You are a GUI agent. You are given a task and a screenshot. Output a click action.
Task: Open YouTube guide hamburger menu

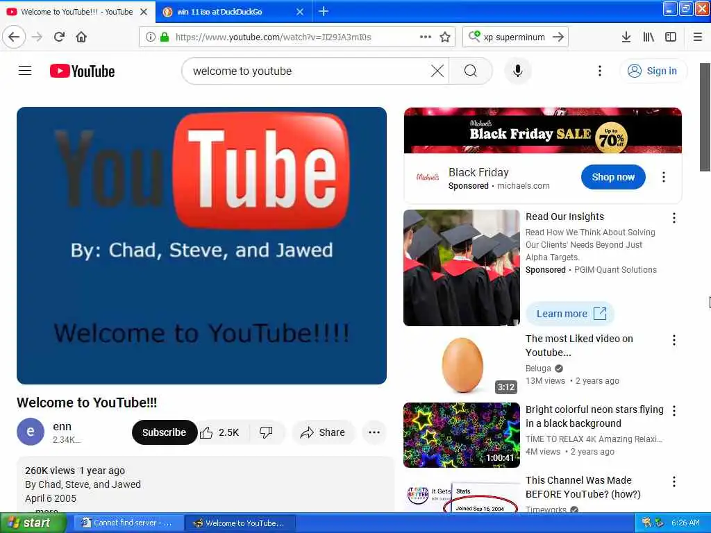tap(25, 71)
